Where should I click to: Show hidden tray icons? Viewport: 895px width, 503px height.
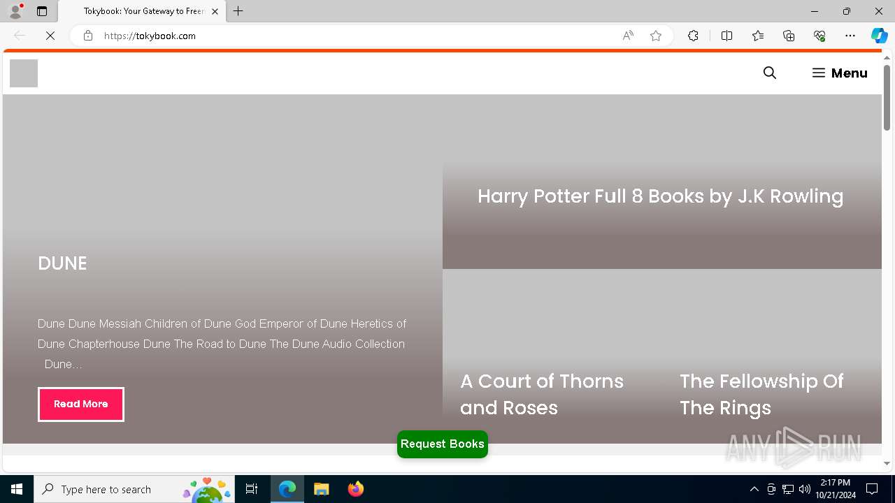754,489
